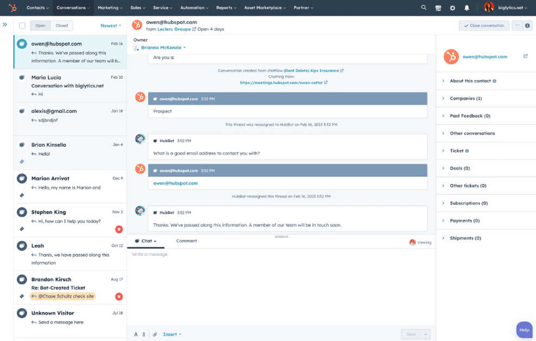Viewport: 536px width, 341px height.
Task: Click the external link icon beside Leclerc Groupe
Action: 194,29
